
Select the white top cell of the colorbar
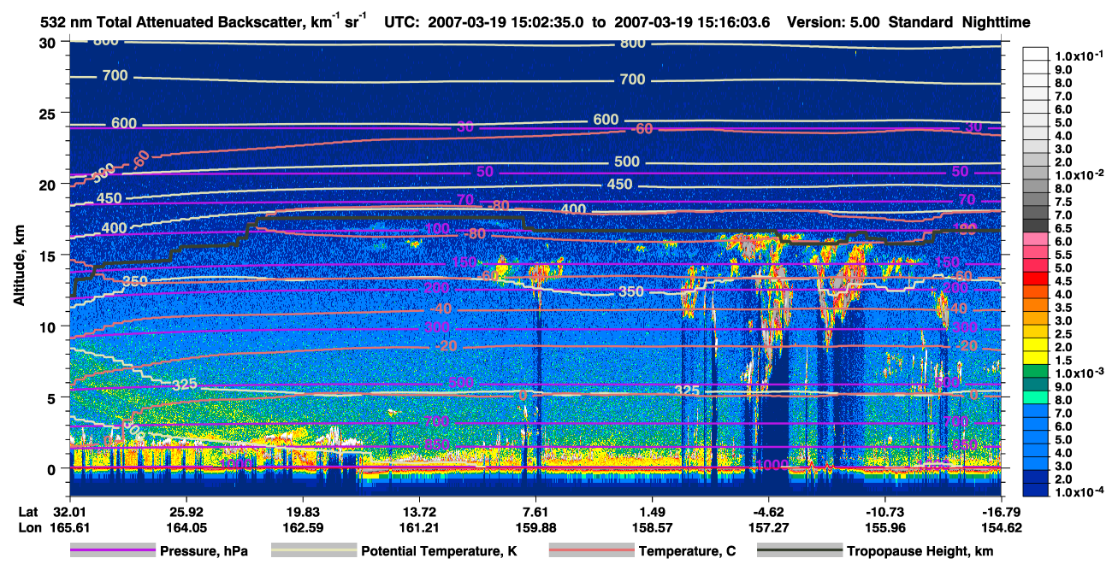click(1036, 54)
